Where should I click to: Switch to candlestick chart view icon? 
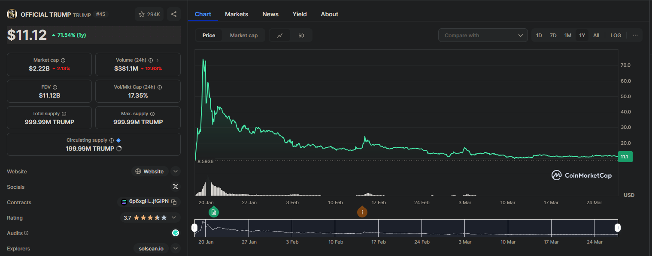tap(301, 36)
